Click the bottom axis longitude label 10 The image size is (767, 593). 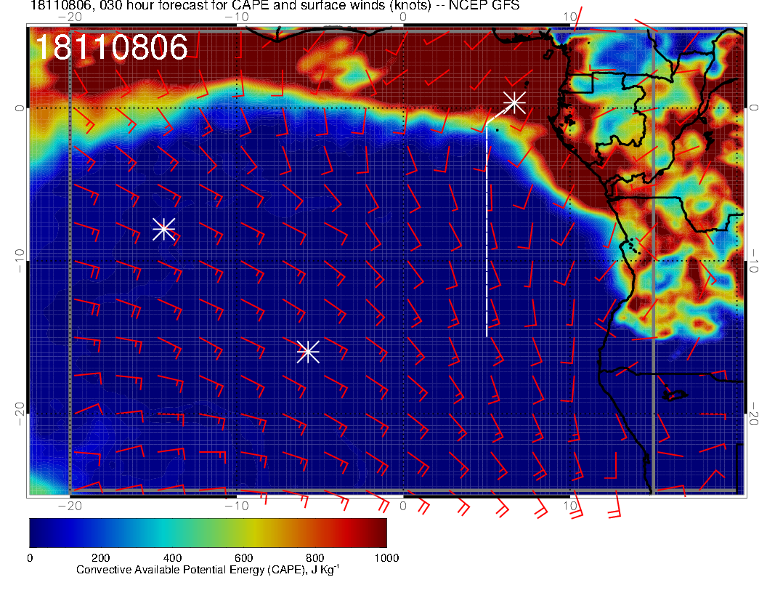click(569, 506)
